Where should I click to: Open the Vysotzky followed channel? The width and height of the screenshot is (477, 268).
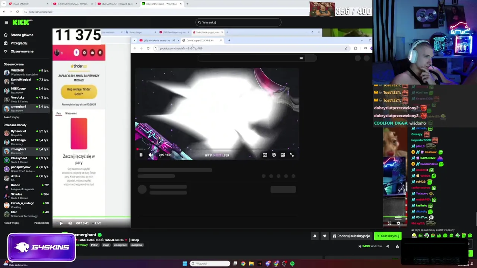[26, 99]
